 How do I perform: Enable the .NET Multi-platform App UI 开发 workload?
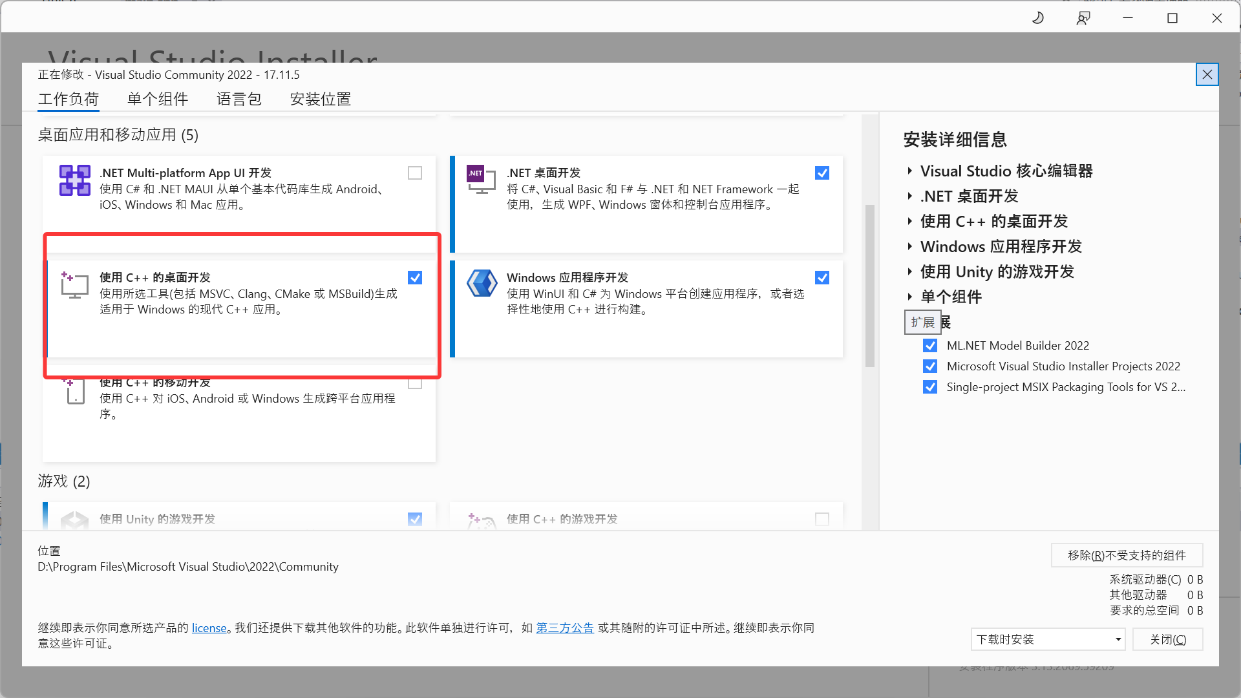(414, 173)
